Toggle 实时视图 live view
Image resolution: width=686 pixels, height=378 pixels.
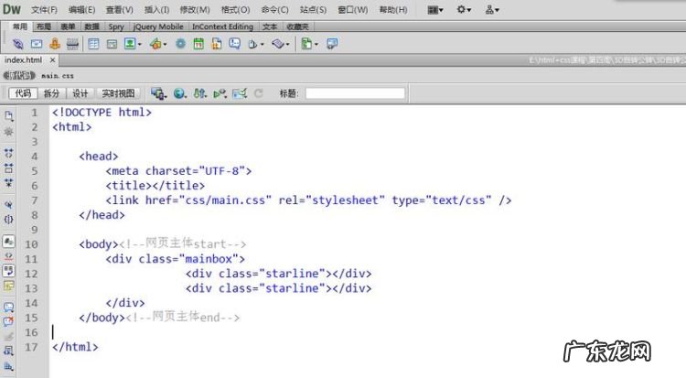(x=117, y=93)
